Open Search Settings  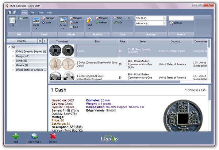click(x=176, y=23)
